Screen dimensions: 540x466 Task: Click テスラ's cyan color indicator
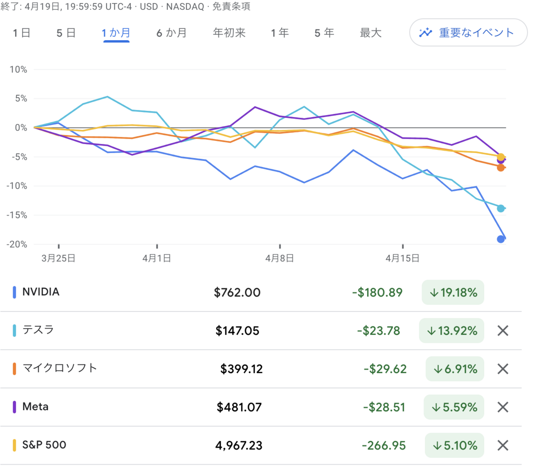pos(14,330)
